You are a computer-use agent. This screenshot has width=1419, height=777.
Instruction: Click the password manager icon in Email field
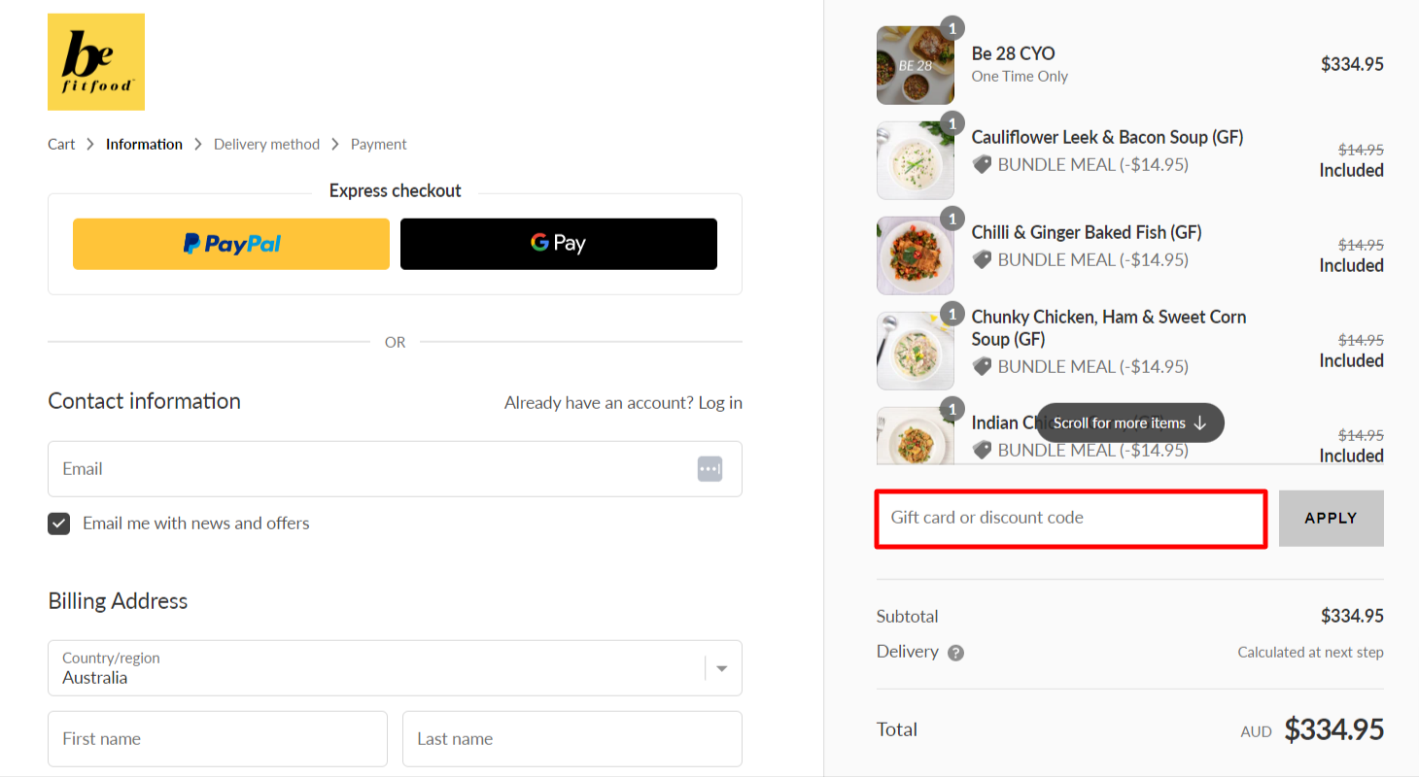[x=709, y=469]
